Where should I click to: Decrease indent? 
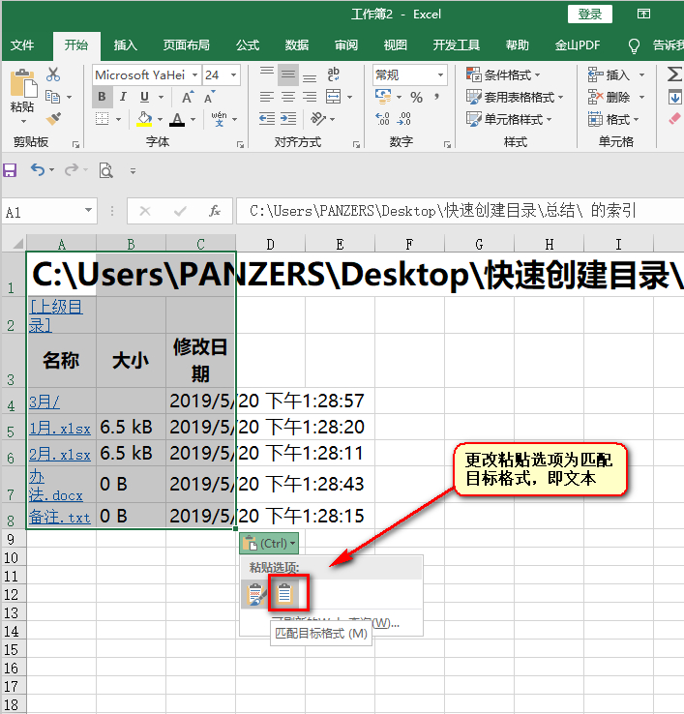[267, 119]
